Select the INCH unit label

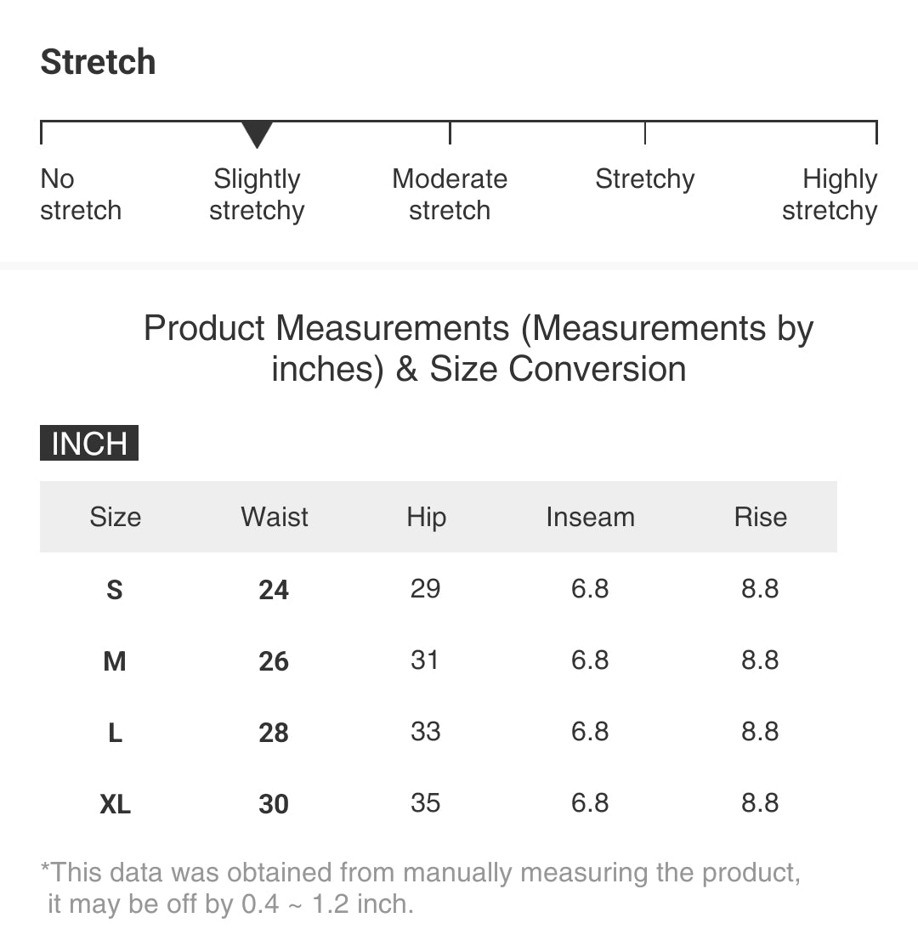click(89, 443)
